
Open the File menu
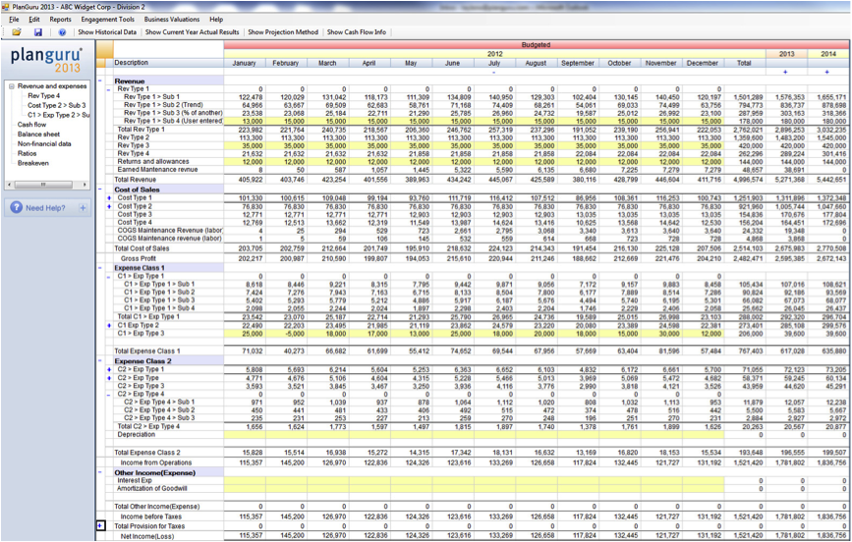14,19
